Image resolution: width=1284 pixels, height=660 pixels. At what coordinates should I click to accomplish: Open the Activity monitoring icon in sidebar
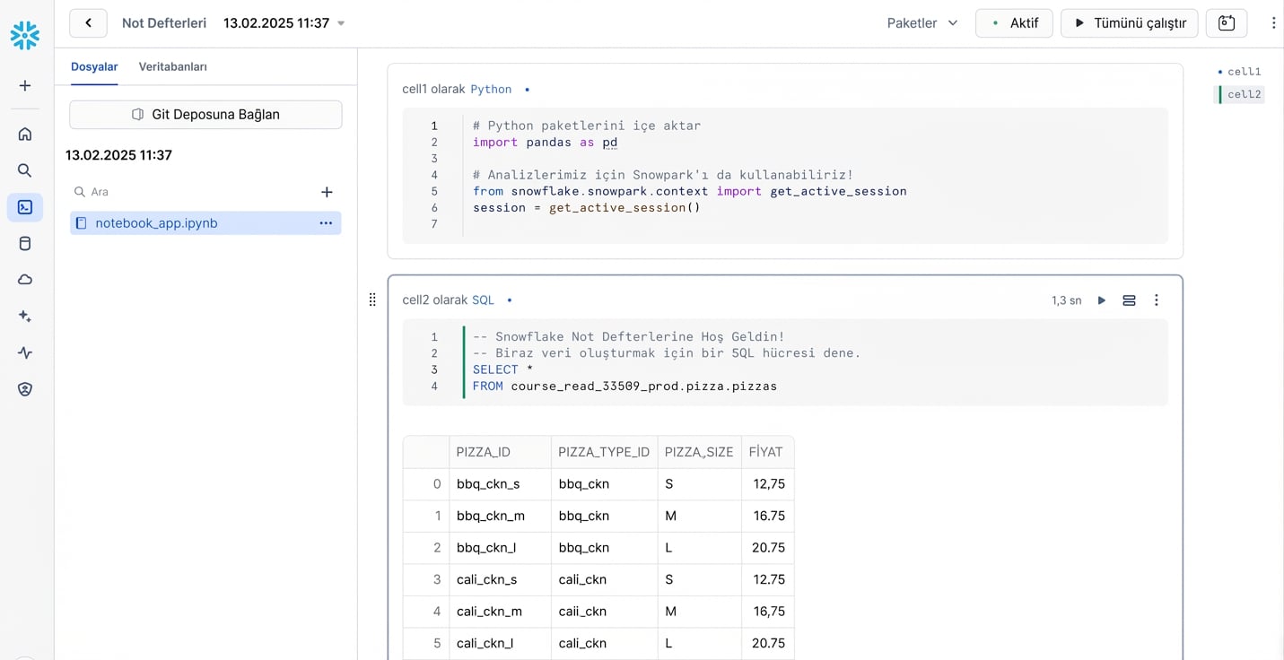click(24, 352)
